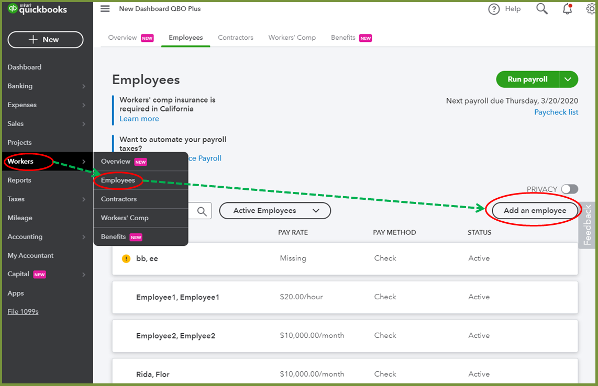This screenshot has height=386, width=598.
Task: Select Contractors in the Workers flyout menu
Action: pos(141,199)
